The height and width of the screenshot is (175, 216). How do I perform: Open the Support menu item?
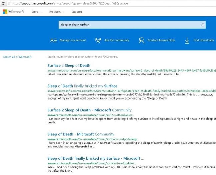(x=76, y=12)
